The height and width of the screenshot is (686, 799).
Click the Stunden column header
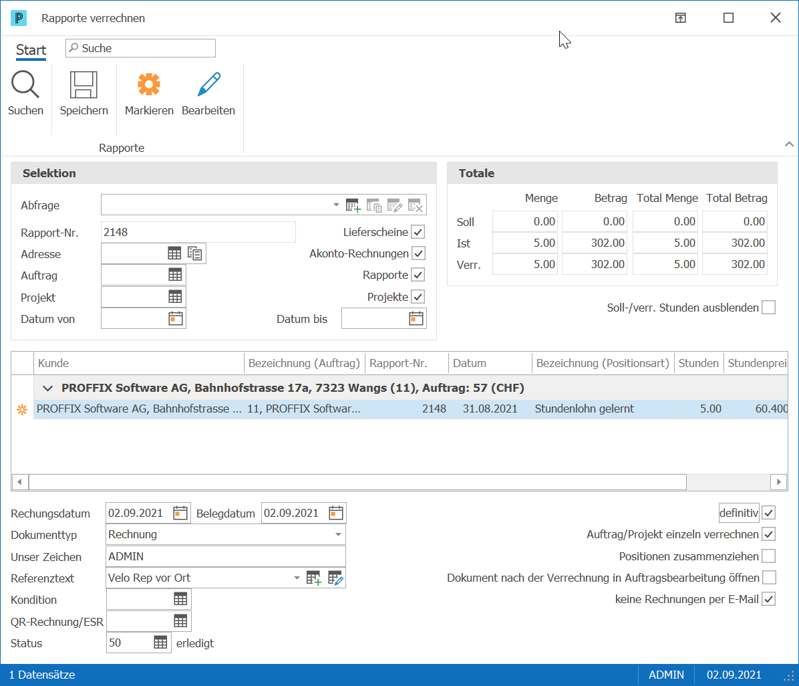(x=699, y=363)
